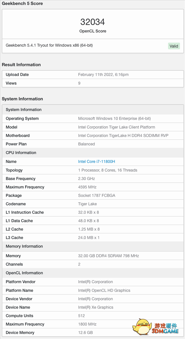Select Intel Corporation Tiger Lake Client Platform text
The image size is (185, 339).
pyautogui.click(x=117, y=127)
